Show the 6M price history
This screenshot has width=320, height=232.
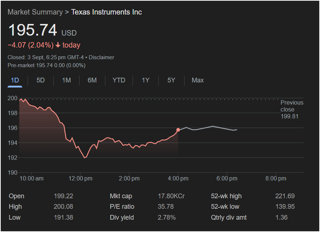92,80
